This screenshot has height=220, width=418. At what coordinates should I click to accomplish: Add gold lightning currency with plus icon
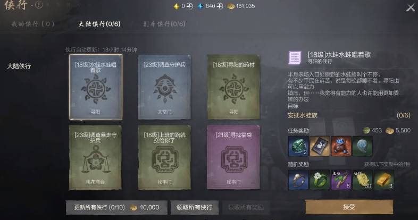click(x=189, y=6)
